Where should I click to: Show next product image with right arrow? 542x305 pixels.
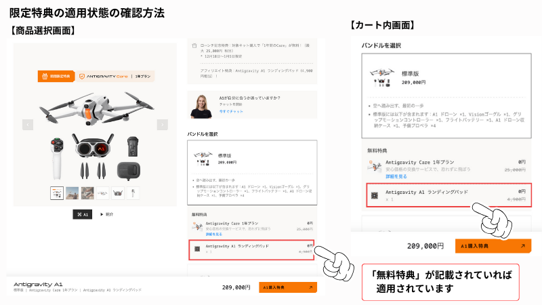[163, 125]
